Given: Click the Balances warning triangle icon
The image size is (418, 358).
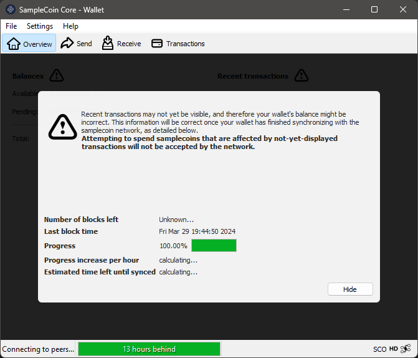Looking at the screenshot, I should 57,75.
